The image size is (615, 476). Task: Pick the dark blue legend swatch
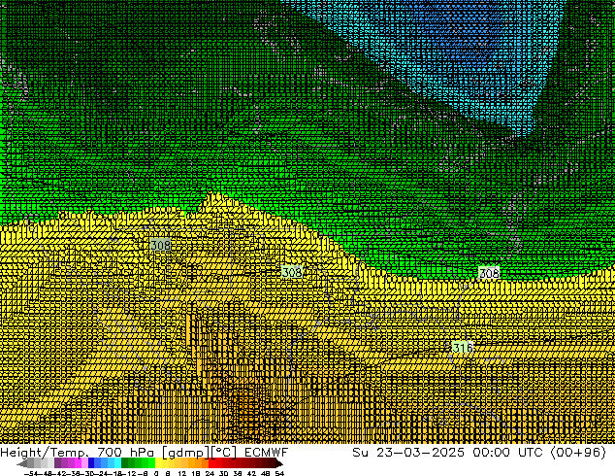91,463
